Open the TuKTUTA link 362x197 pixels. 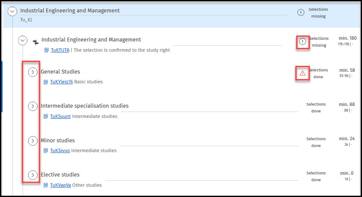coord(60,50)
